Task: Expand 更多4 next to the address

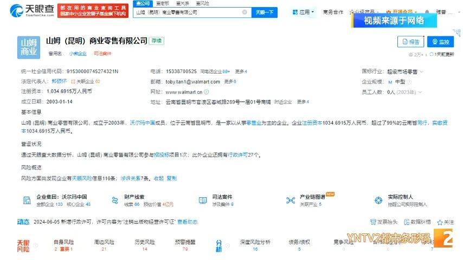Action: pyautogui.click(x=303, y=102)
